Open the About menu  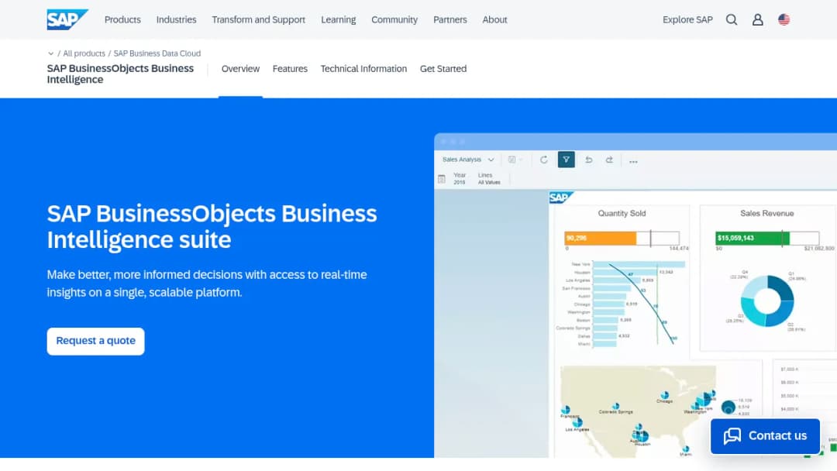(494, 19)
